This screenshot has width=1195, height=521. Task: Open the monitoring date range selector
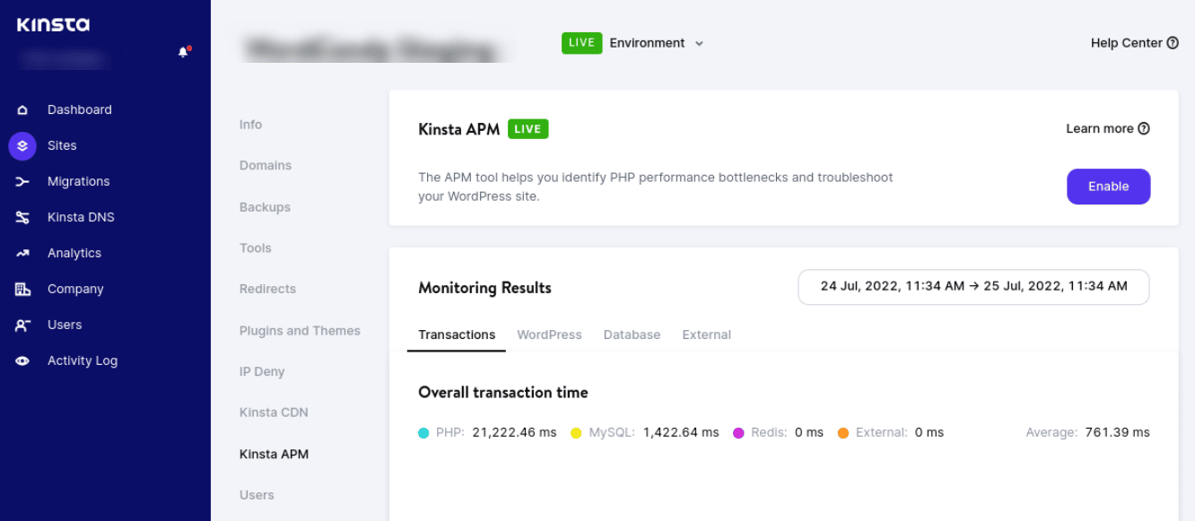[x=973, y=286]
